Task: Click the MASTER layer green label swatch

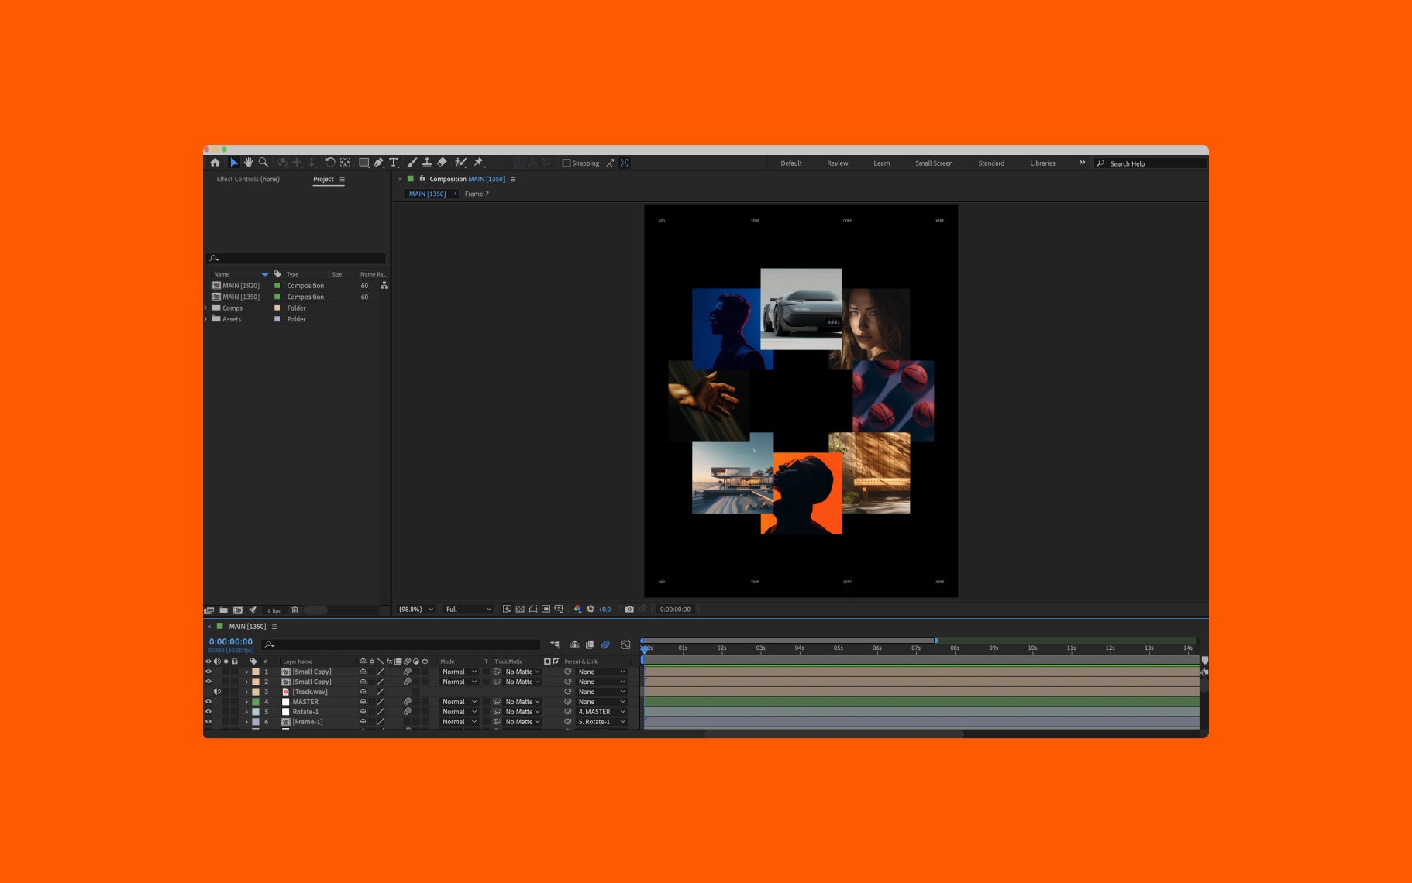Action: (256, 702)
